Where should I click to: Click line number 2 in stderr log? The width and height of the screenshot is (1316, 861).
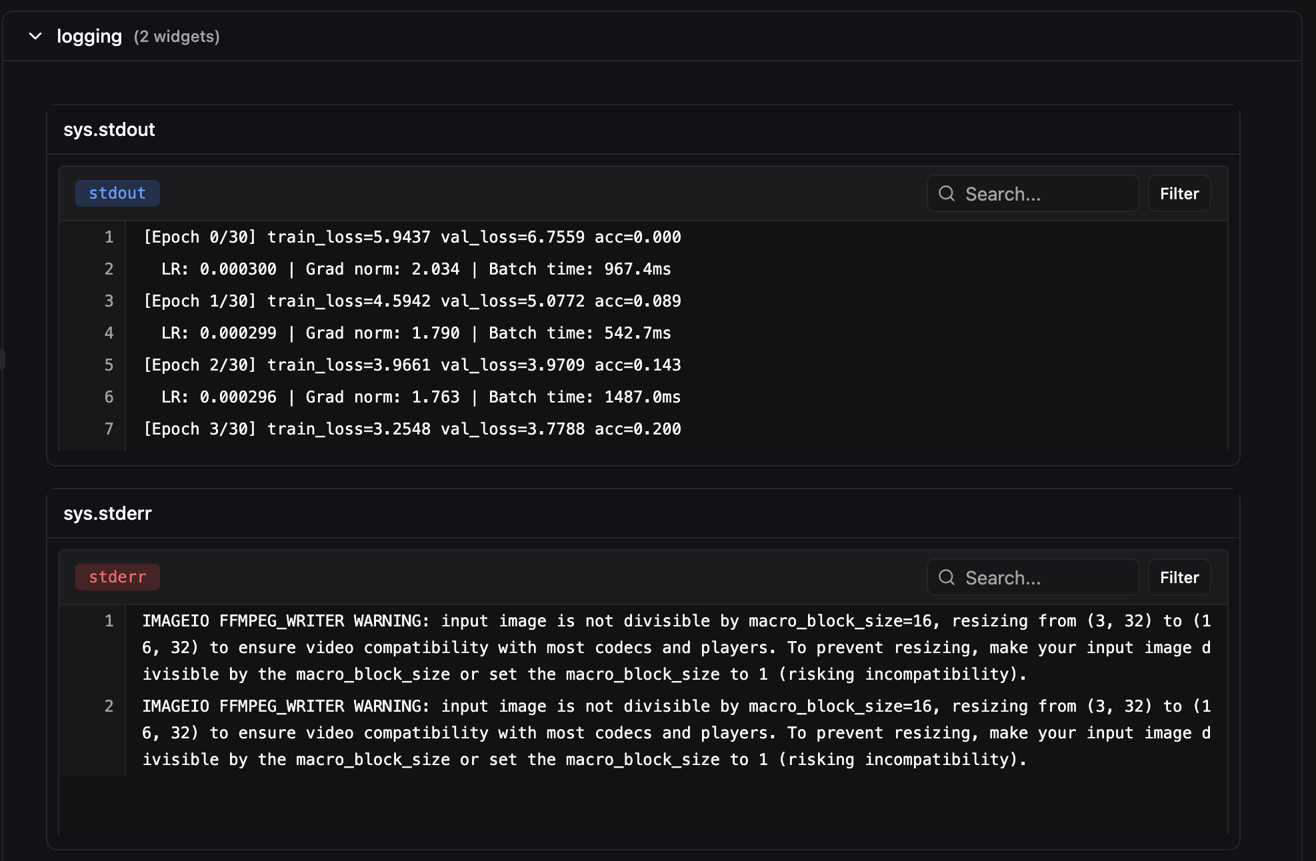coord(109,706)
